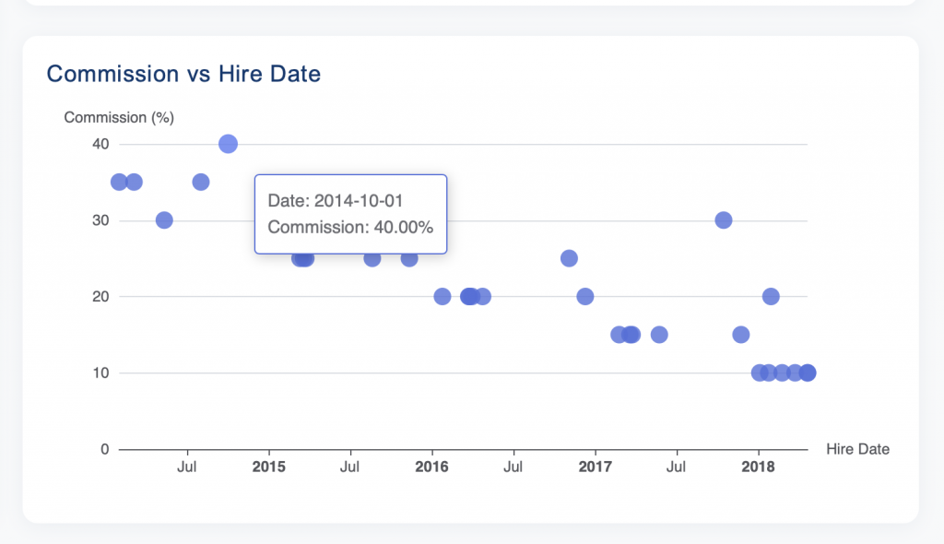The image size is (944, 544).
Task: Click the tooltip showing Date 2014-10-01
Action: click(x=350, y=214)
